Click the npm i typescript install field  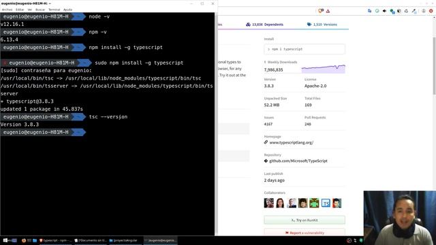pyautogui.click(x=305, y=49)
